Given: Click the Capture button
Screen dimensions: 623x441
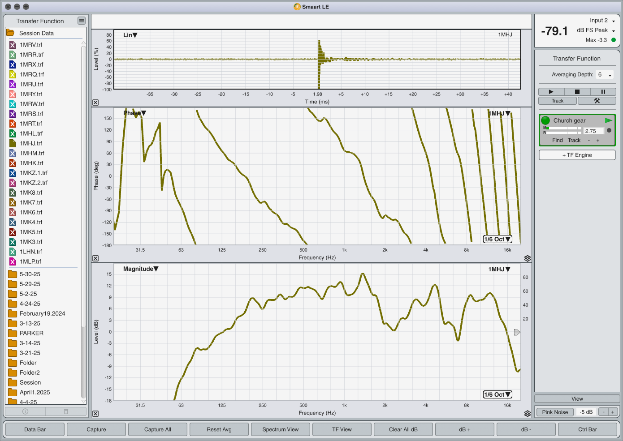Looking at the screenshot, I should coord(96,429).
